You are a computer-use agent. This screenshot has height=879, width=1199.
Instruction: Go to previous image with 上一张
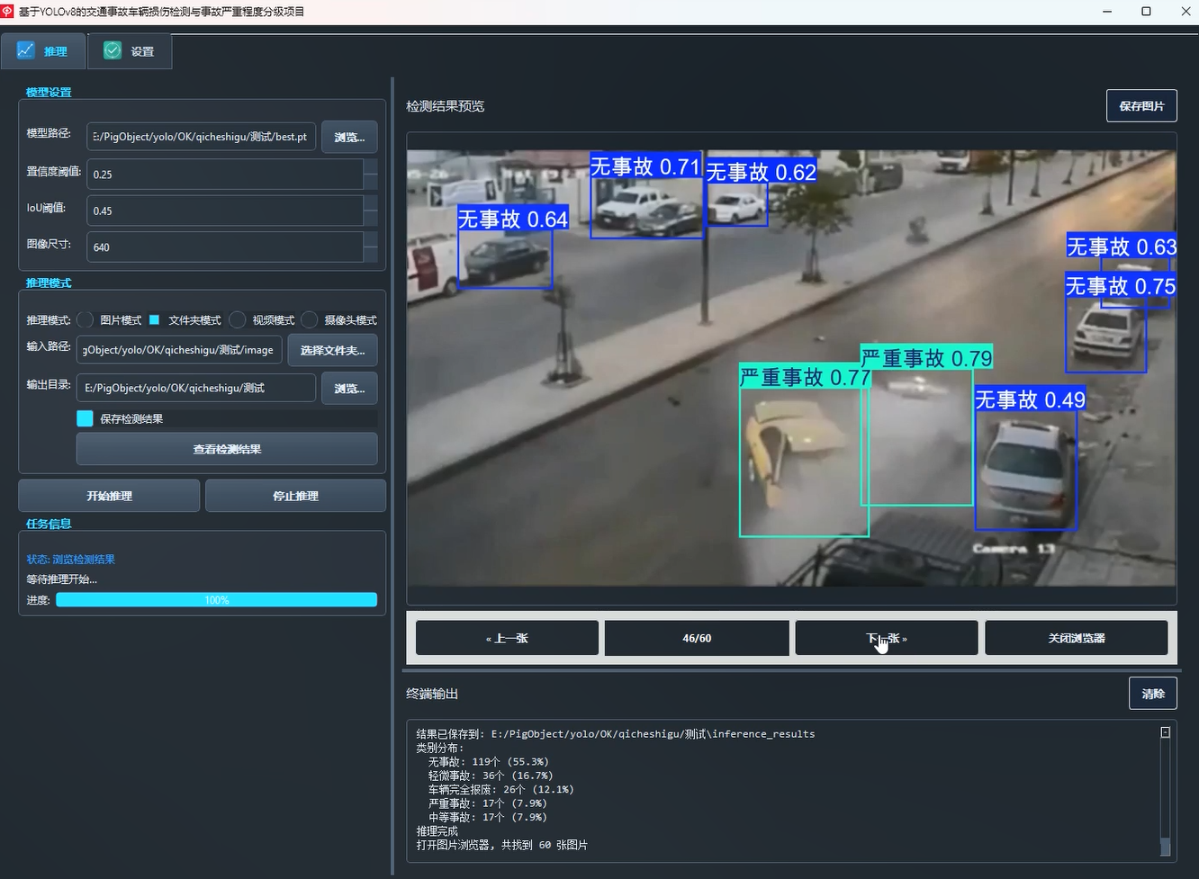point(507,638)
